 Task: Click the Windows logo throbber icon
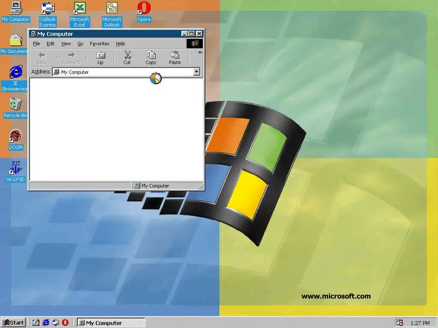point(195,44)
